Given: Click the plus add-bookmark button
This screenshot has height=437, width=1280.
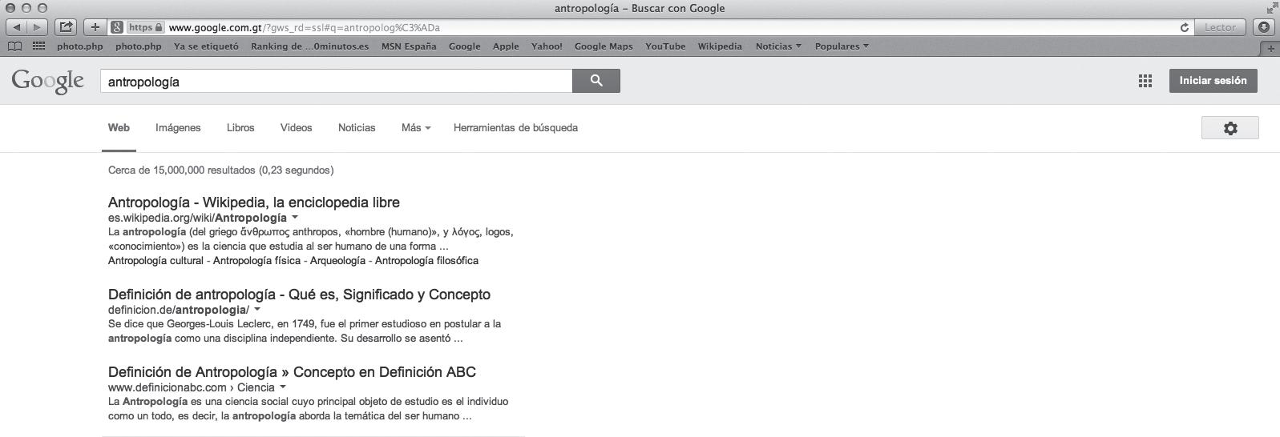Looking at the screenshot, I should pyautogui.click(x=95, y=27).
